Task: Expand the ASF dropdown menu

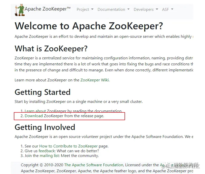Action: [x=168, y=9]
